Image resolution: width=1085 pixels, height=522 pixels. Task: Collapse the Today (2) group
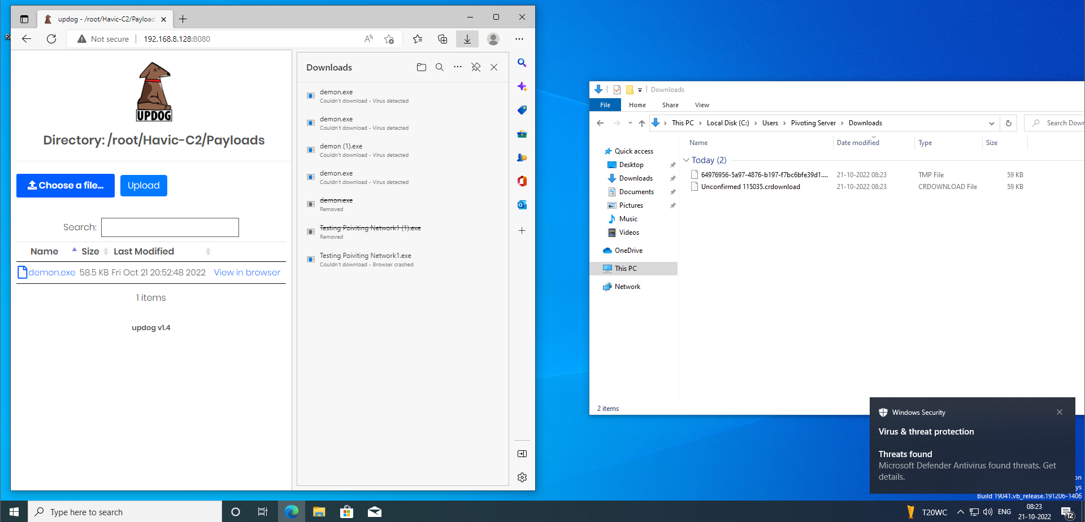685,160
